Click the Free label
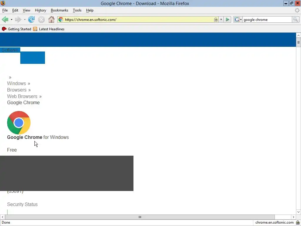Image resolution: width=301 pixels, height=226 pixels. coord(12,150)
